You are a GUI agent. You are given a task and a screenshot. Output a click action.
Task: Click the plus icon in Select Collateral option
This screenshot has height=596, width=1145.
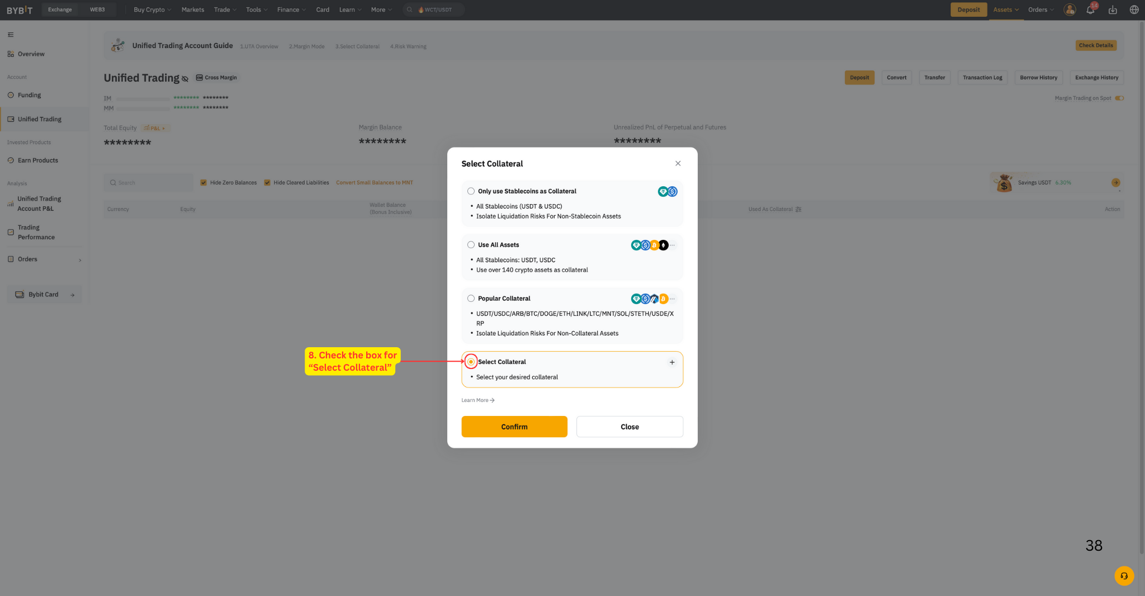click(672, 362)
